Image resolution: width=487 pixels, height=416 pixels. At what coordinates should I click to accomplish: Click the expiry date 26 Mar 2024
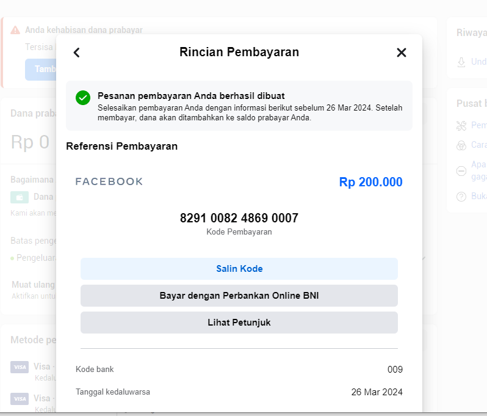coord(377,392)
